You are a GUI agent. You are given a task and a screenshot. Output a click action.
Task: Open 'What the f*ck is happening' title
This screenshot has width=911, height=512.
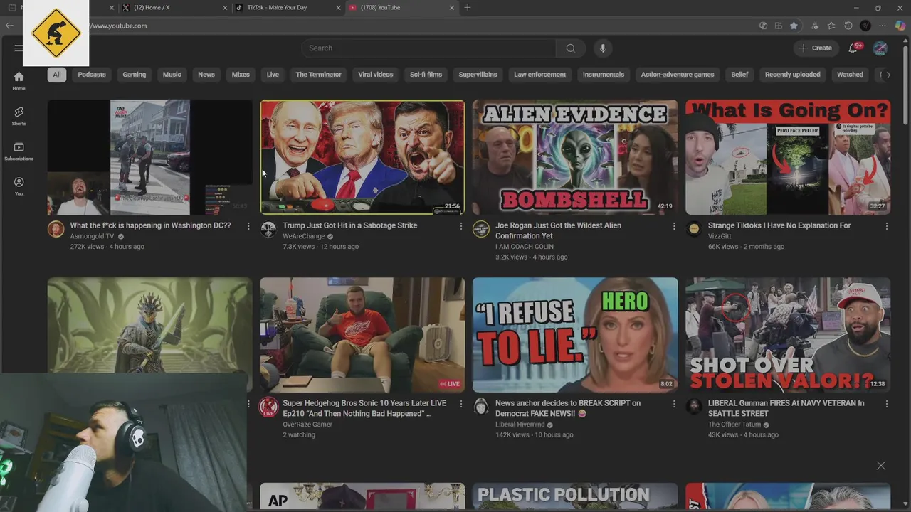(150, 225)
